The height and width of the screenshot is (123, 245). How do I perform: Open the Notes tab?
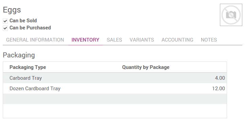209,40
